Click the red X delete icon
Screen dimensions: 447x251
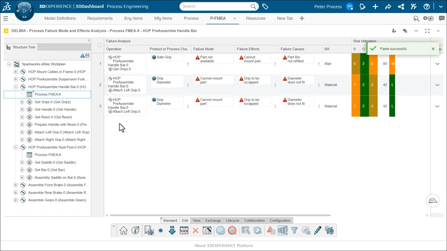pos(196,230)
